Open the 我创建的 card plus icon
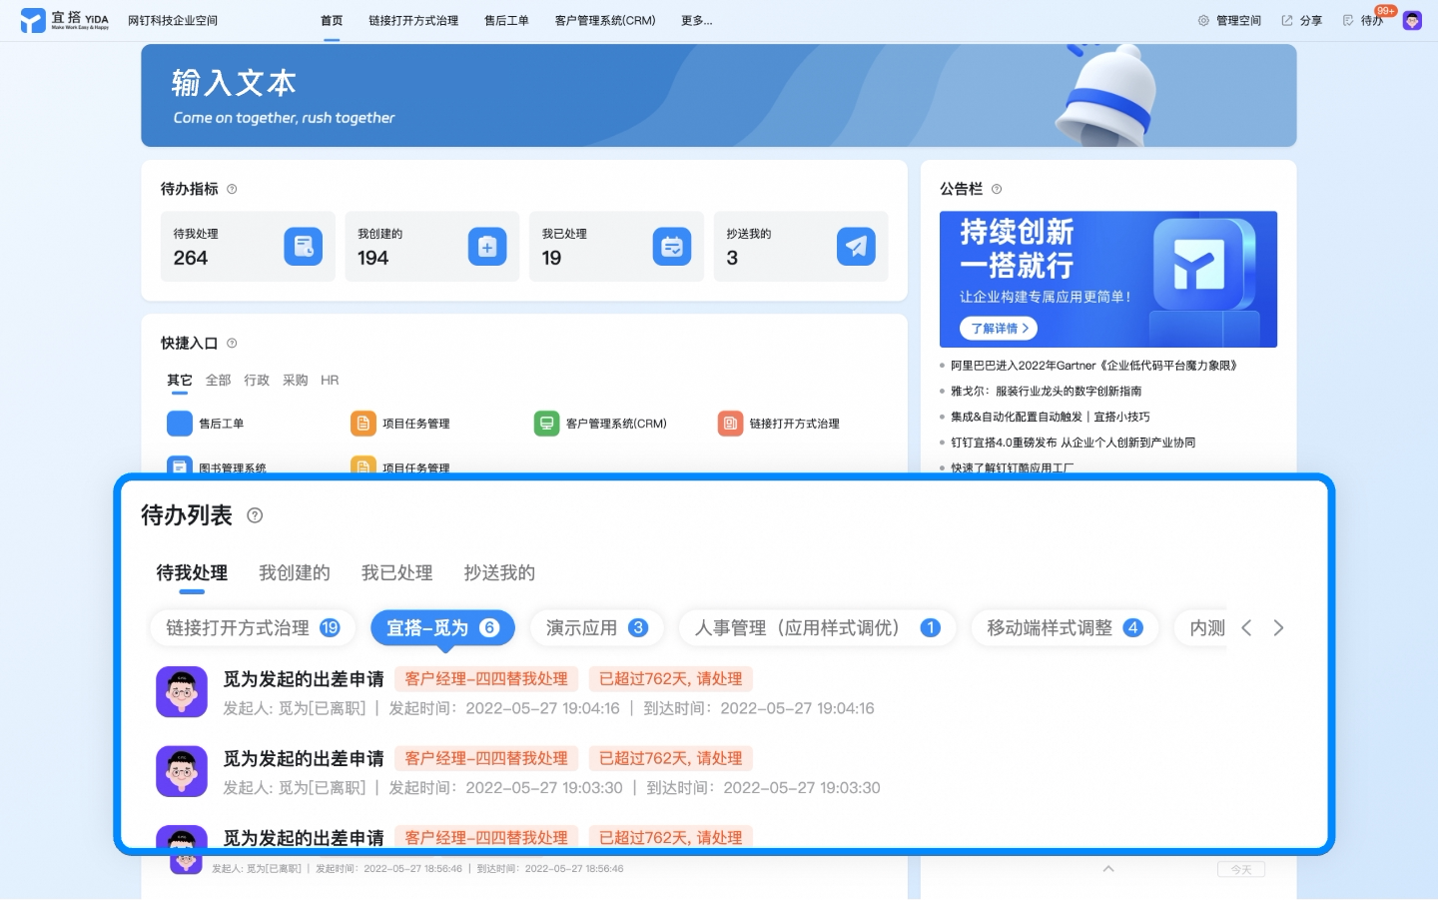 487,247
